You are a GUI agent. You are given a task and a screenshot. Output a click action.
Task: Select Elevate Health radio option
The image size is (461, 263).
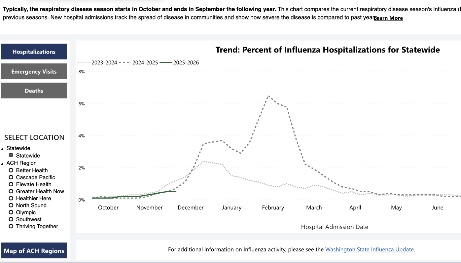click(11, 184)
